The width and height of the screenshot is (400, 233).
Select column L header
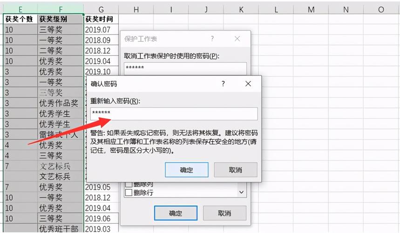(x=276, y=9)
